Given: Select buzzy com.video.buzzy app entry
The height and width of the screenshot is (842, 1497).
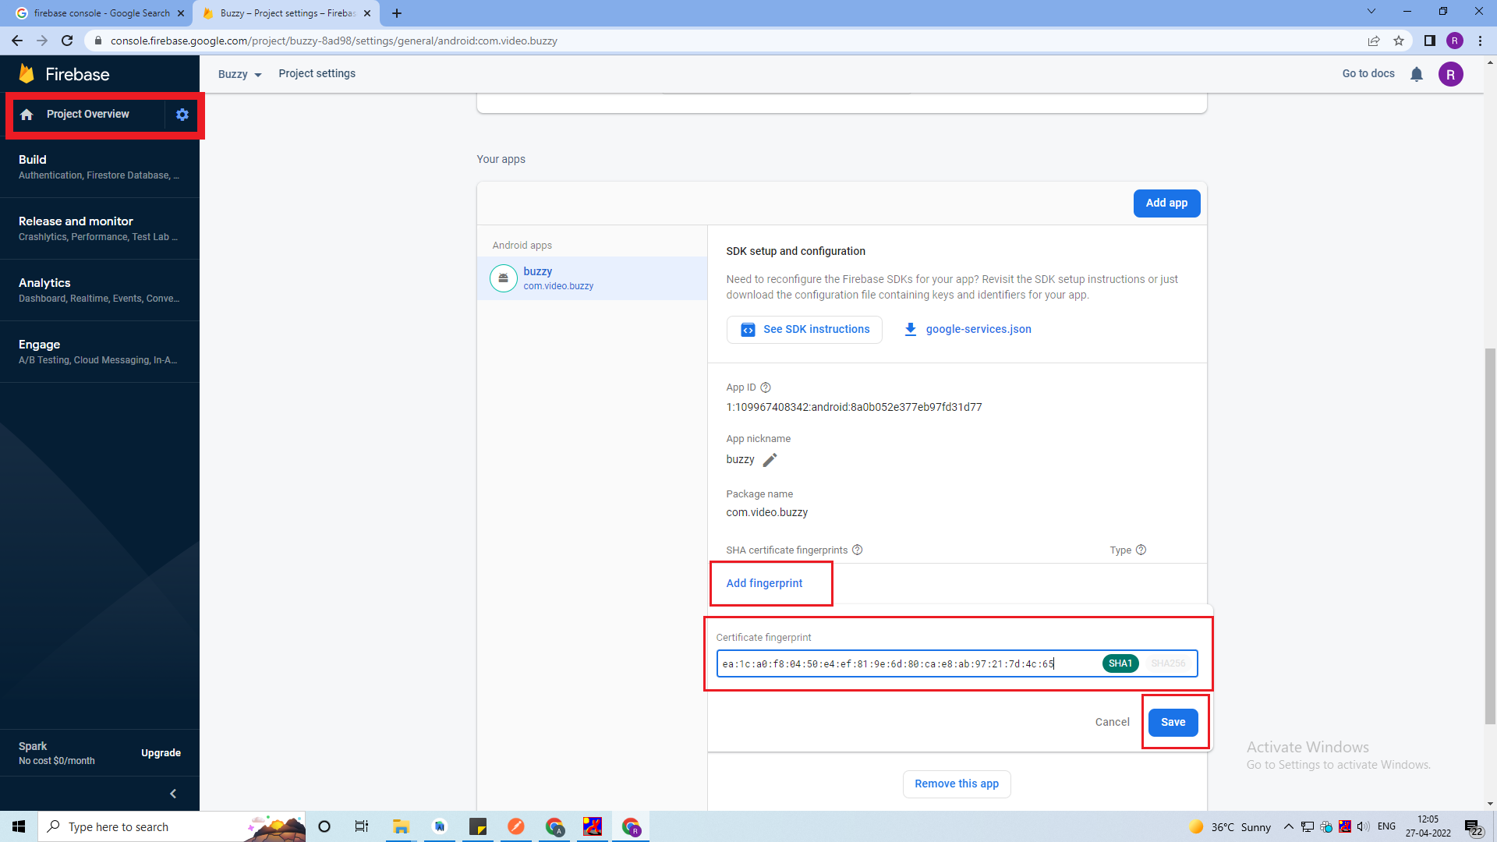Looking at the screenshot, I should 593,278.
